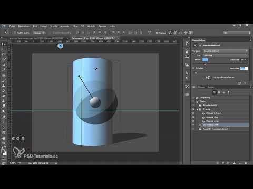Open the Ebene menu
The height and width of the screenshot is (189, 253).
tap(43, 26)
